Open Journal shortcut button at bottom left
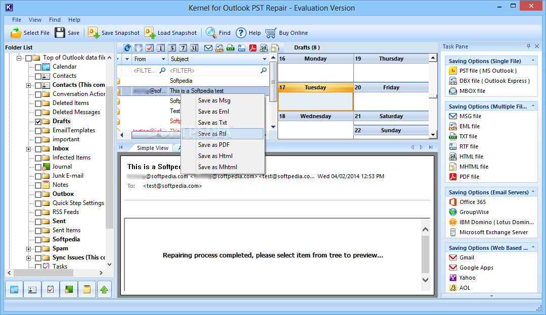Screen dimensions: 546x315 click(69, 289)
